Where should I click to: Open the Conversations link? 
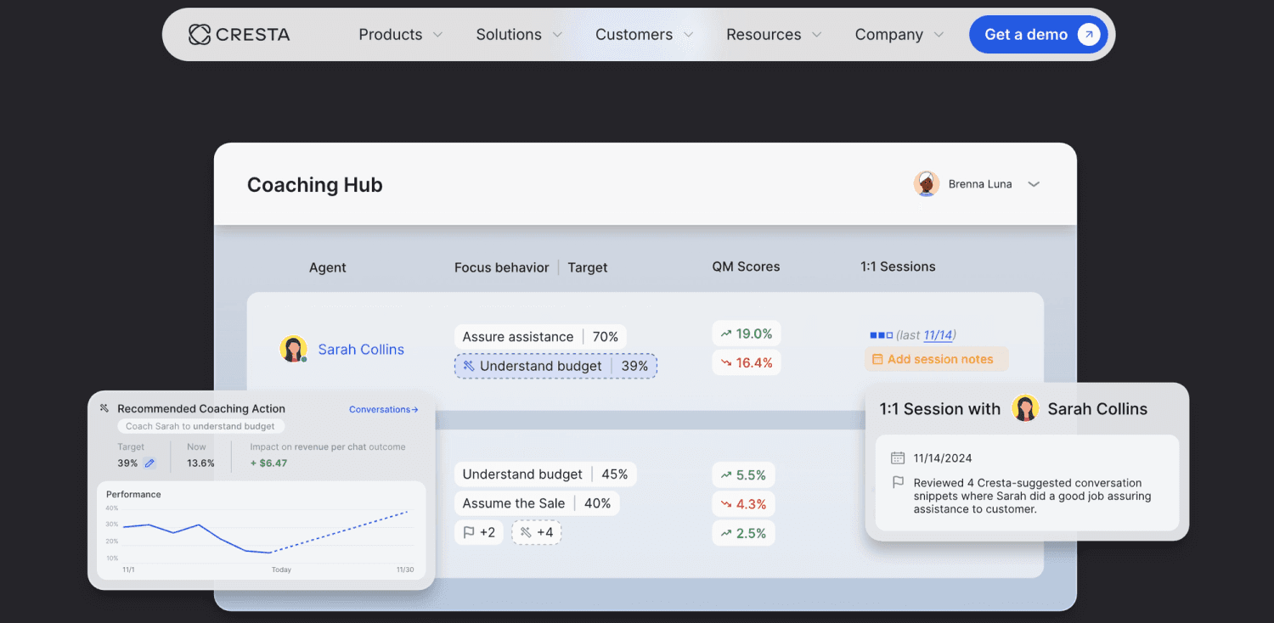[384, 409]
